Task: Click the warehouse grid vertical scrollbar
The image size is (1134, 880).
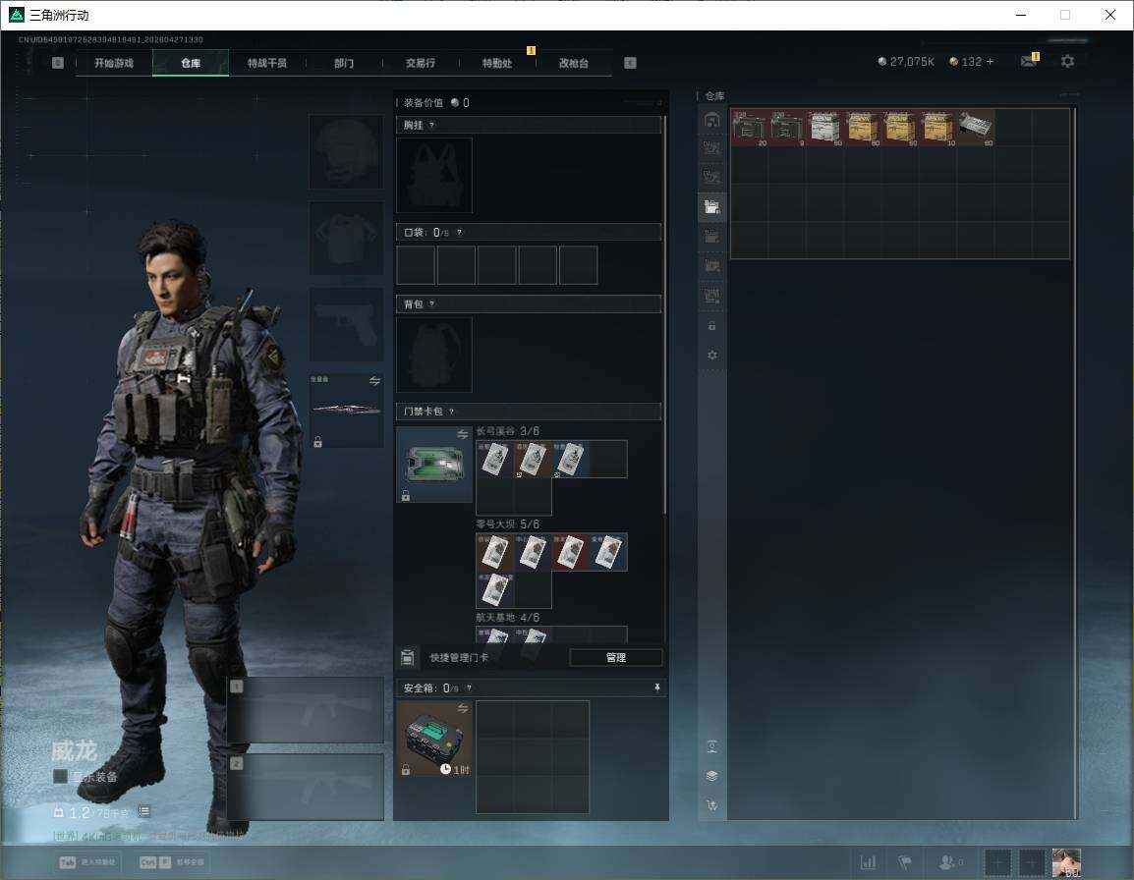Action: tap(1075, 463)
